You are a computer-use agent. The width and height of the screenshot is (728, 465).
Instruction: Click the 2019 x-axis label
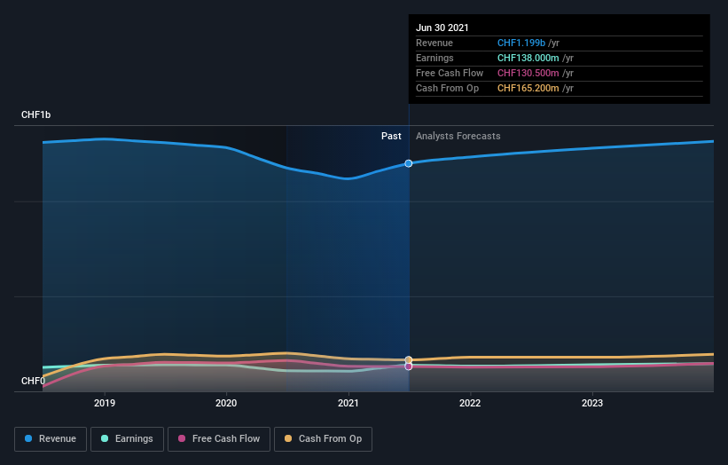[x=105, y=403]
